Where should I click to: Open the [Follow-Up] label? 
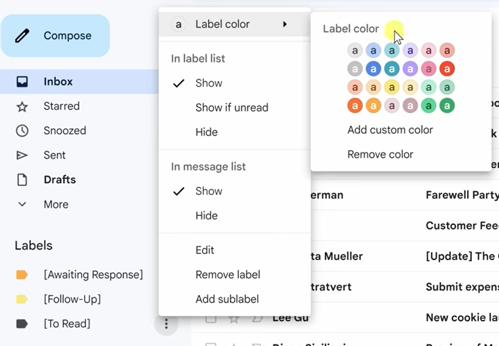(72, 299)
